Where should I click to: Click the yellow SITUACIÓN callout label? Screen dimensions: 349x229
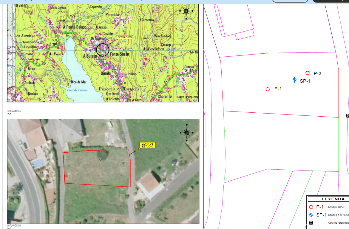125,37
